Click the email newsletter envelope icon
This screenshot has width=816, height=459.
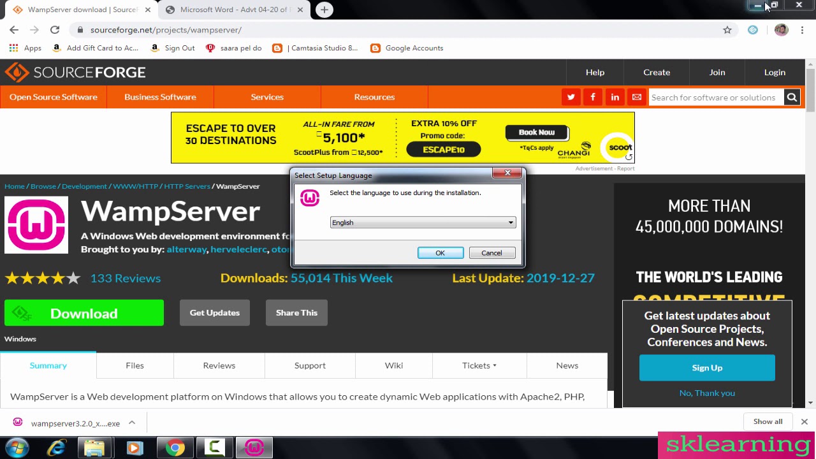636,97
